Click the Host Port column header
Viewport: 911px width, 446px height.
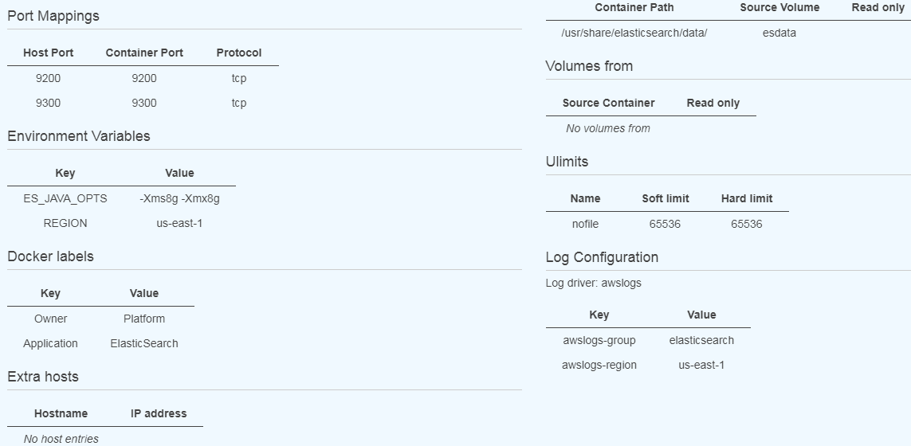[49, 53]
